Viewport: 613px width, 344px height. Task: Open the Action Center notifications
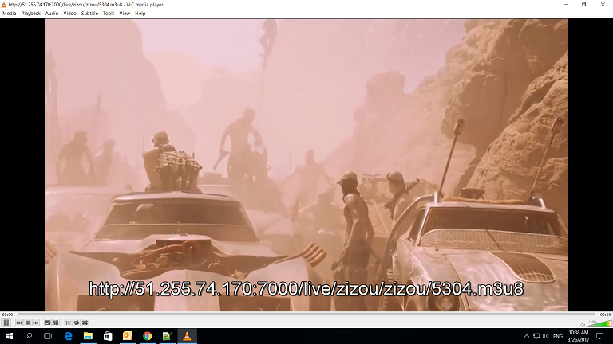(599, 336)
